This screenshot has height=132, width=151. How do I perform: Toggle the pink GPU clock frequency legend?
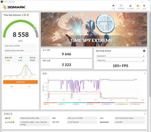pos(137,104)
